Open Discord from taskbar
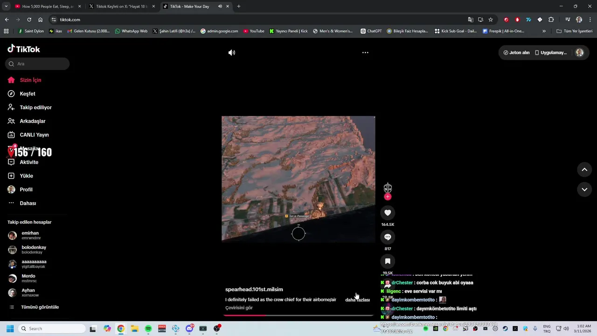 (189, 329)
